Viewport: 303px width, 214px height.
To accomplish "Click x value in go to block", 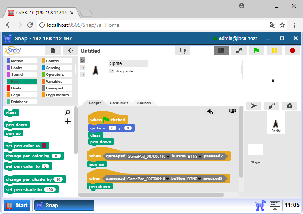I will click(112, 128).
